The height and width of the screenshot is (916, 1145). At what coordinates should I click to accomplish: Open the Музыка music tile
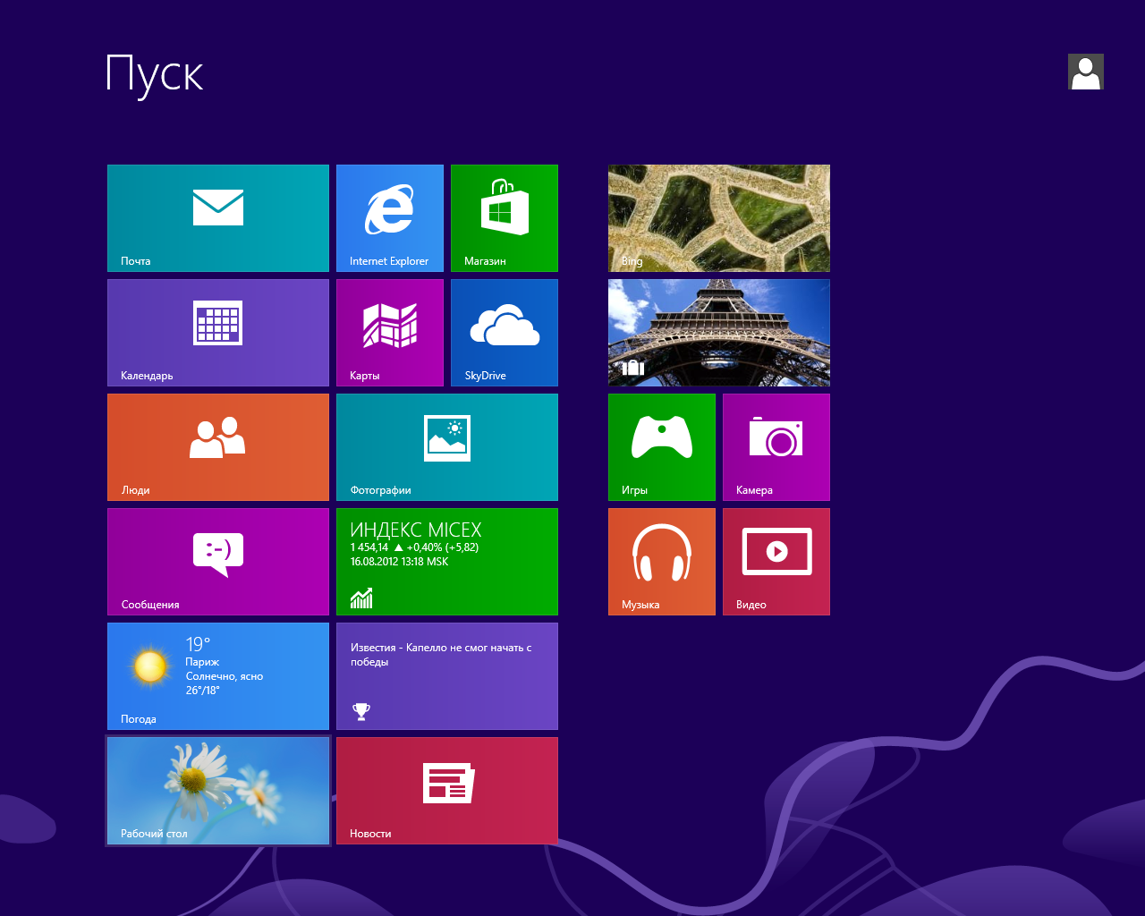pos(662,562)
